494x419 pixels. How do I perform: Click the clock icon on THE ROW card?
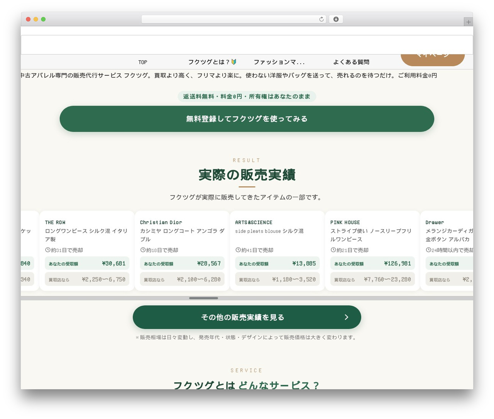point(48,250)
